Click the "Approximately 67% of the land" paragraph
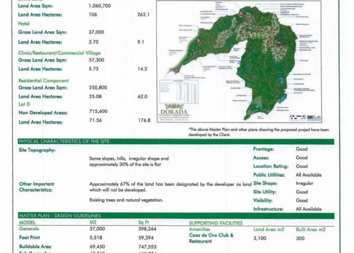The height and width of the screenshot is (253, 354). tap(170, 187)
